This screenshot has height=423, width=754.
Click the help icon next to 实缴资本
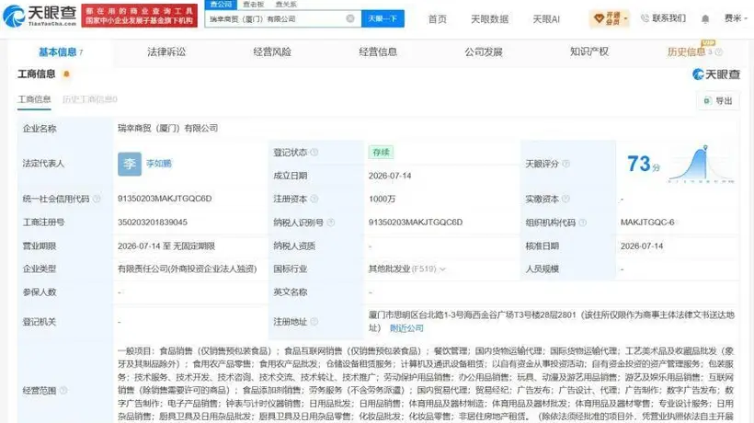[x=566, y=199]
